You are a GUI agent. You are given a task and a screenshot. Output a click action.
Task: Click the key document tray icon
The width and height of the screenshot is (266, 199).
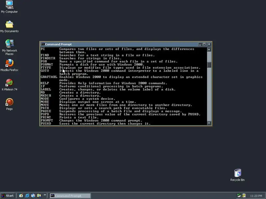(244, 196)
